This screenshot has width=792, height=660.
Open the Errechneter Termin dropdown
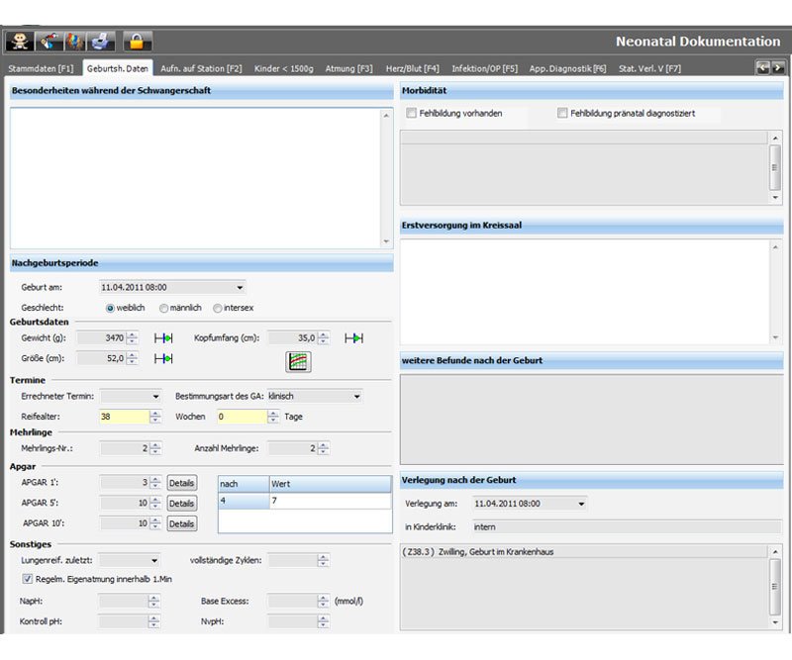point(155,397)
